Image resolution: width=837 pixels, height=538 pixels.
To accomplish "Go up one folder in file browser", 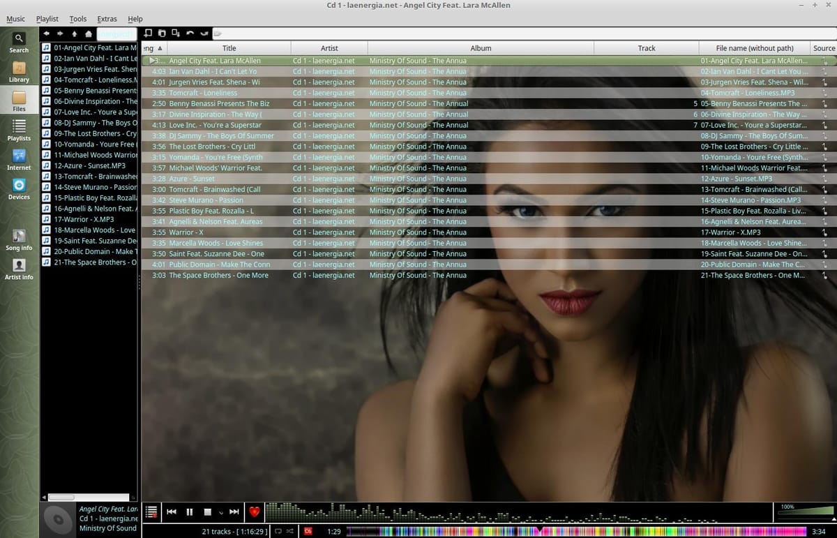I will pos(75,33).
